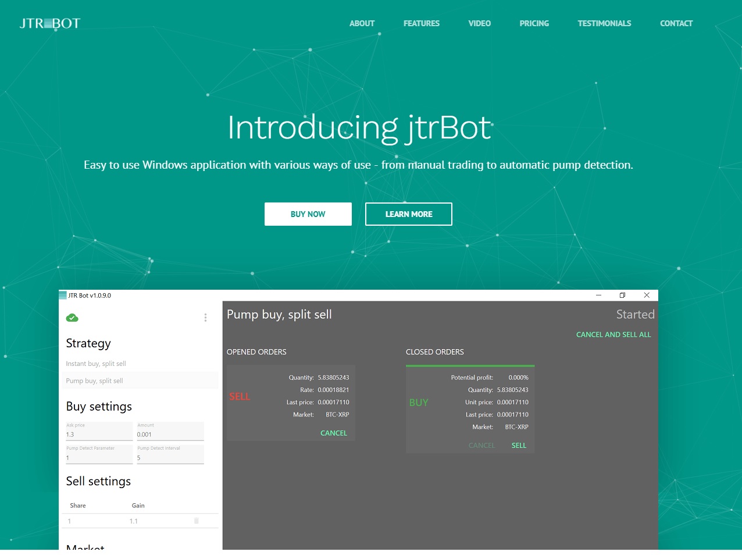Open the Video nav link
Viewport: 742px width, 555px height.
(x=480, y=23)
